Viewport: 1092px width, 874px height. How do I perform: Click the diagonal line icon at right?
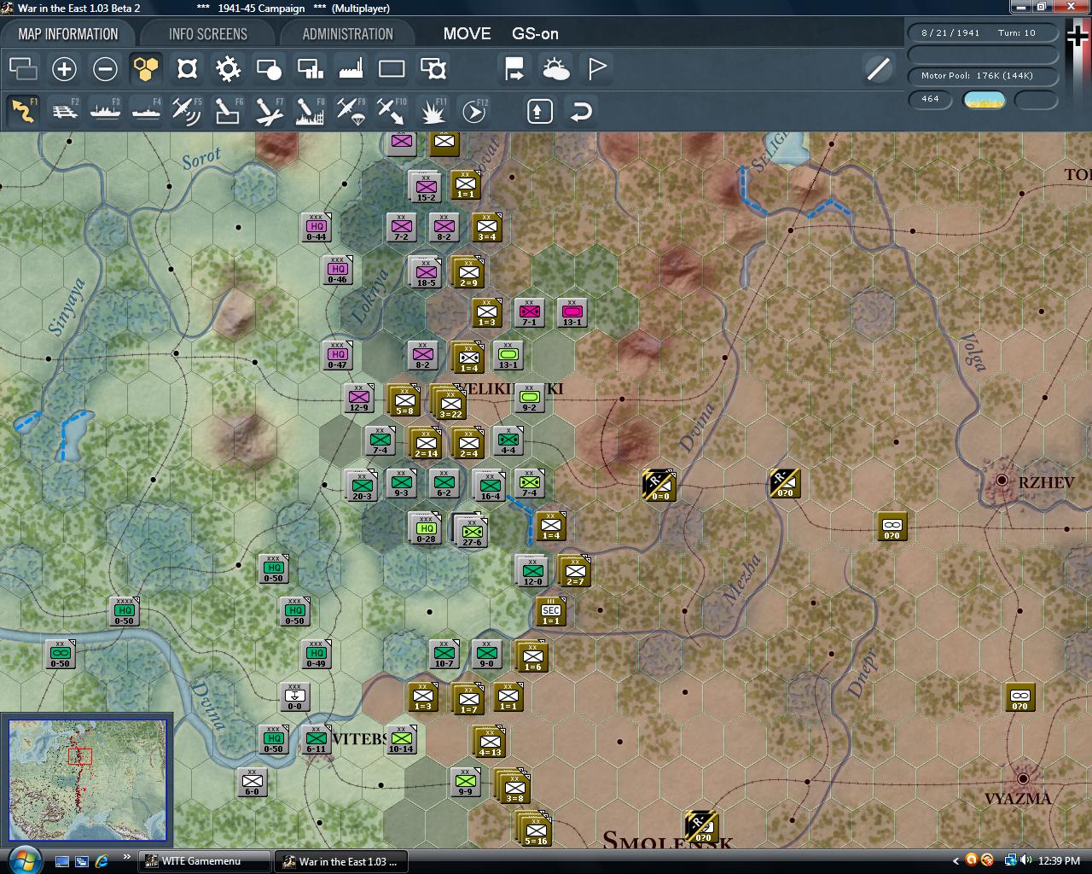point(878,69)
